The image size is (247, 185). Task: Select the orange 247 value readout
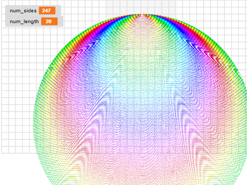click(47, 11)
